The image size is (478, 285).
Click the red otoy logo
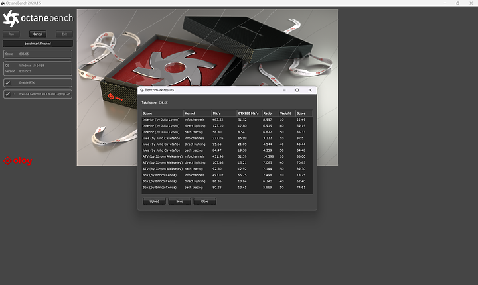(18, 161)
